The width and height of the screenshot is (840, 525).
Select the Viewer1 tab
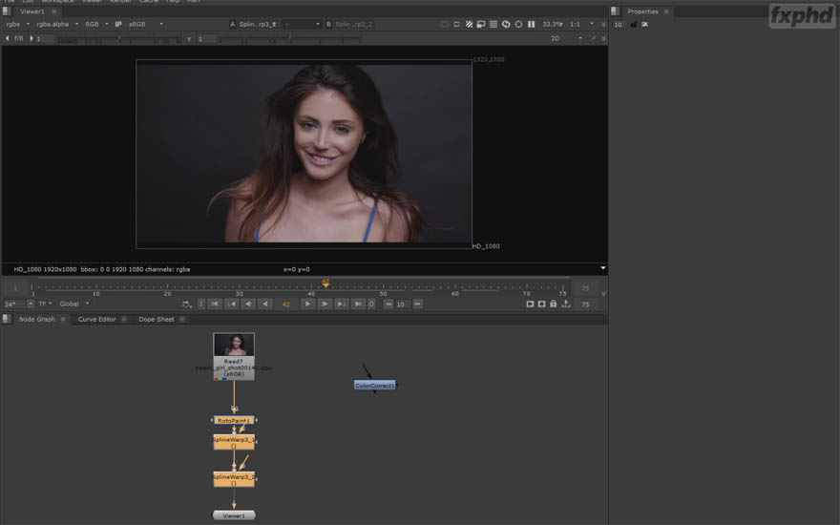(x=32, y=11)
